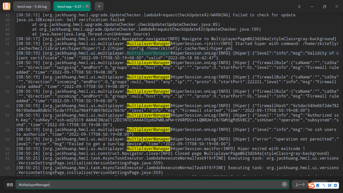Screen dimensions: 343x193
Task: Click the 拼 pinyin mode indicator
Action: [x=330, y=185]
